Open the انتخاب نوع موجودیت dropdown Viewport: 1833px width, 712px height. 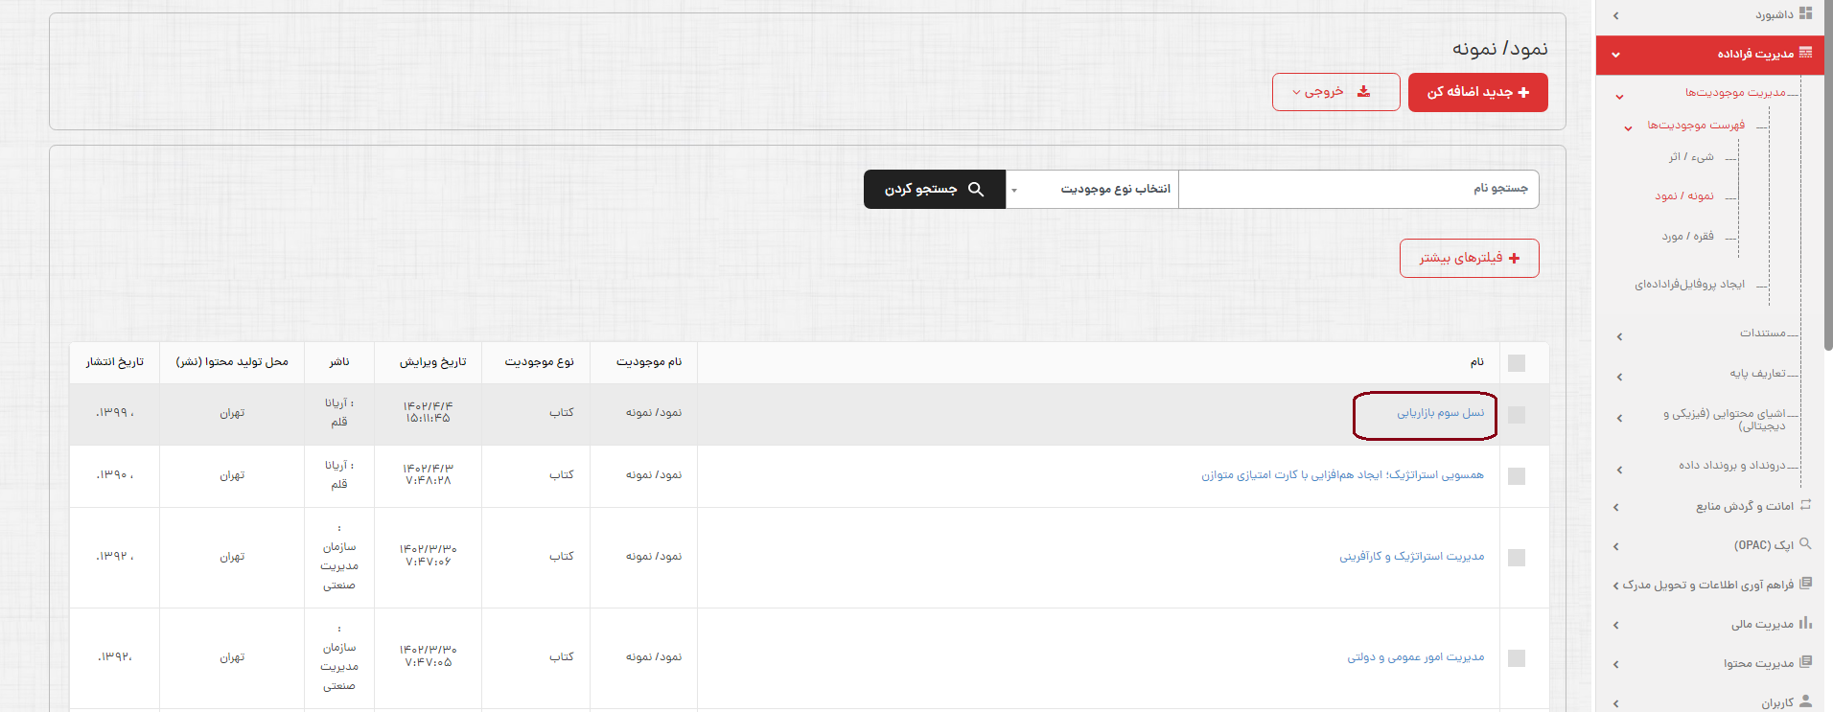pyautogui.click(x=1092, y=190)
